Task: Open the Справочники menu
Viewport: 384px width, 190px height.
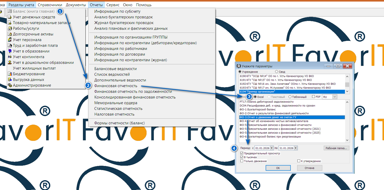Action: (50, 5)
